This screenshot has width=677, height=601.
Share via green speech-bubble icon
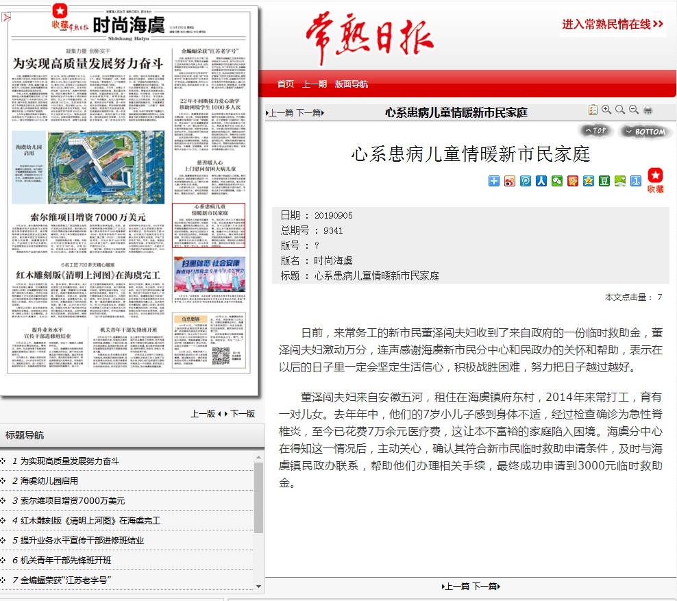click(x=620, y=181)
